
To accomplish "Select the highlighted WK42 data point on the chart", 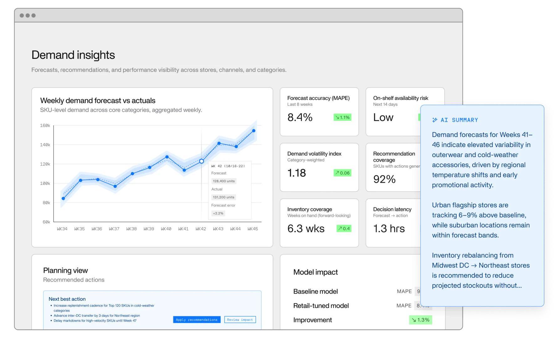I will point(201,161).
